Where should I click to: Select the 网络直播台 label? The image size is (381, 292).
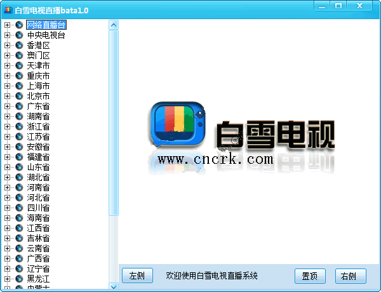[46, 25]
